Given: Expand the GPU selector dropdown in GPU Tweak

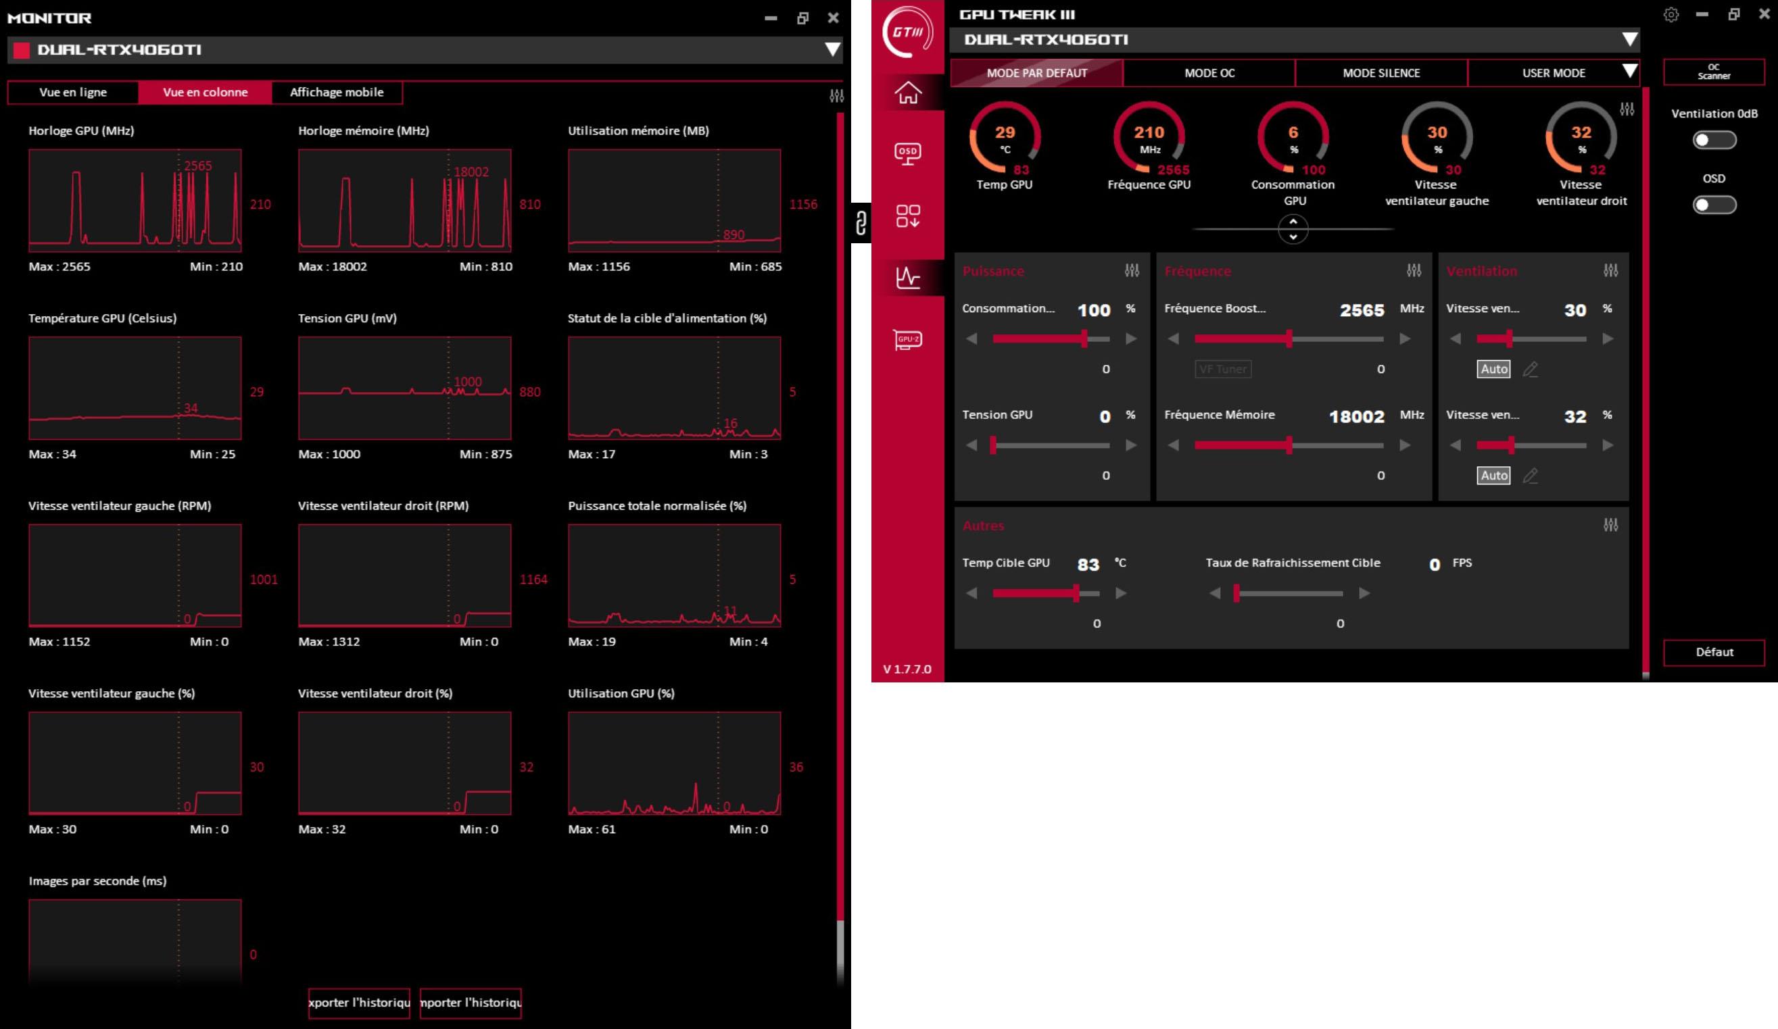Looking at the screenshot, I should pos(1629,39).
